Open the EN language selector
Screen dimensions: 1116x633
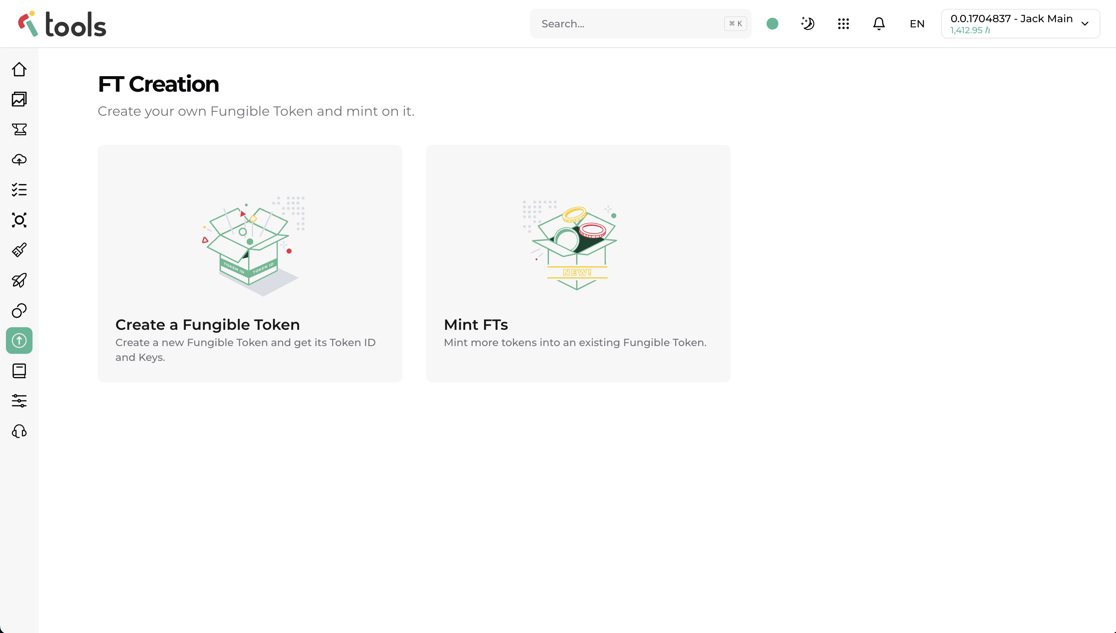tap(917, 23)
